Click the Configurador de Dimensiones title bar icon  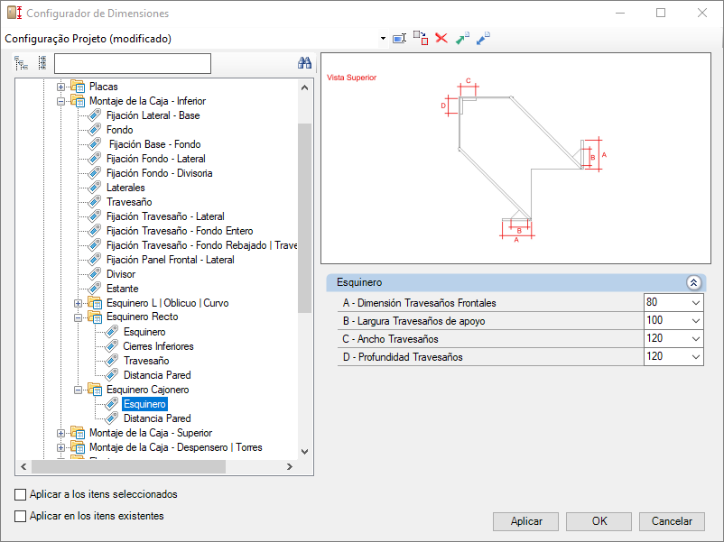(14, 13)
